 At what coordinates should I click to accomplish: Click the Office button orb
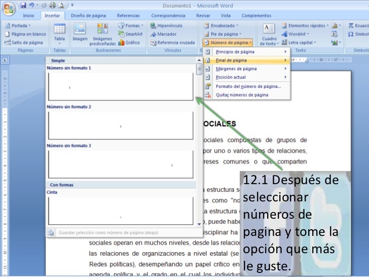click(9, 9)
